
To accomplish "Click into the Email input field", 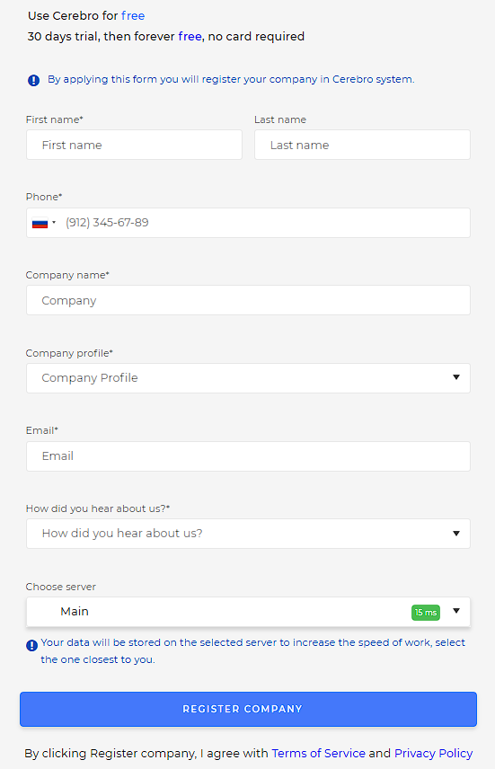I will pos(248,456).
